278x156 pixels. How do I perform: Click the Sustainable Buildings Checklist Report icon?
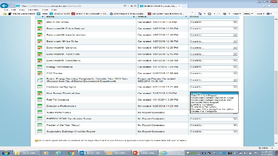pyautogui.click(x=40, y=131)
